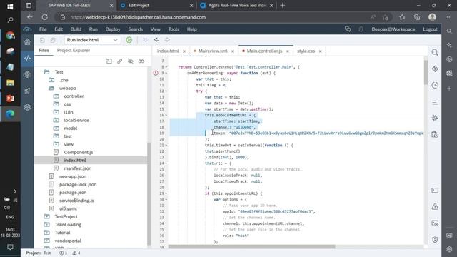Screen dimensions: 457x257
Task: Click the browser address bar
Action: pyautogui.click(x=216, y=17)
